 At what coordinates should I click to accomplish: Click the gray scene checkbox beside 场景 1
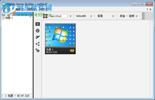(x=3, y=18)
